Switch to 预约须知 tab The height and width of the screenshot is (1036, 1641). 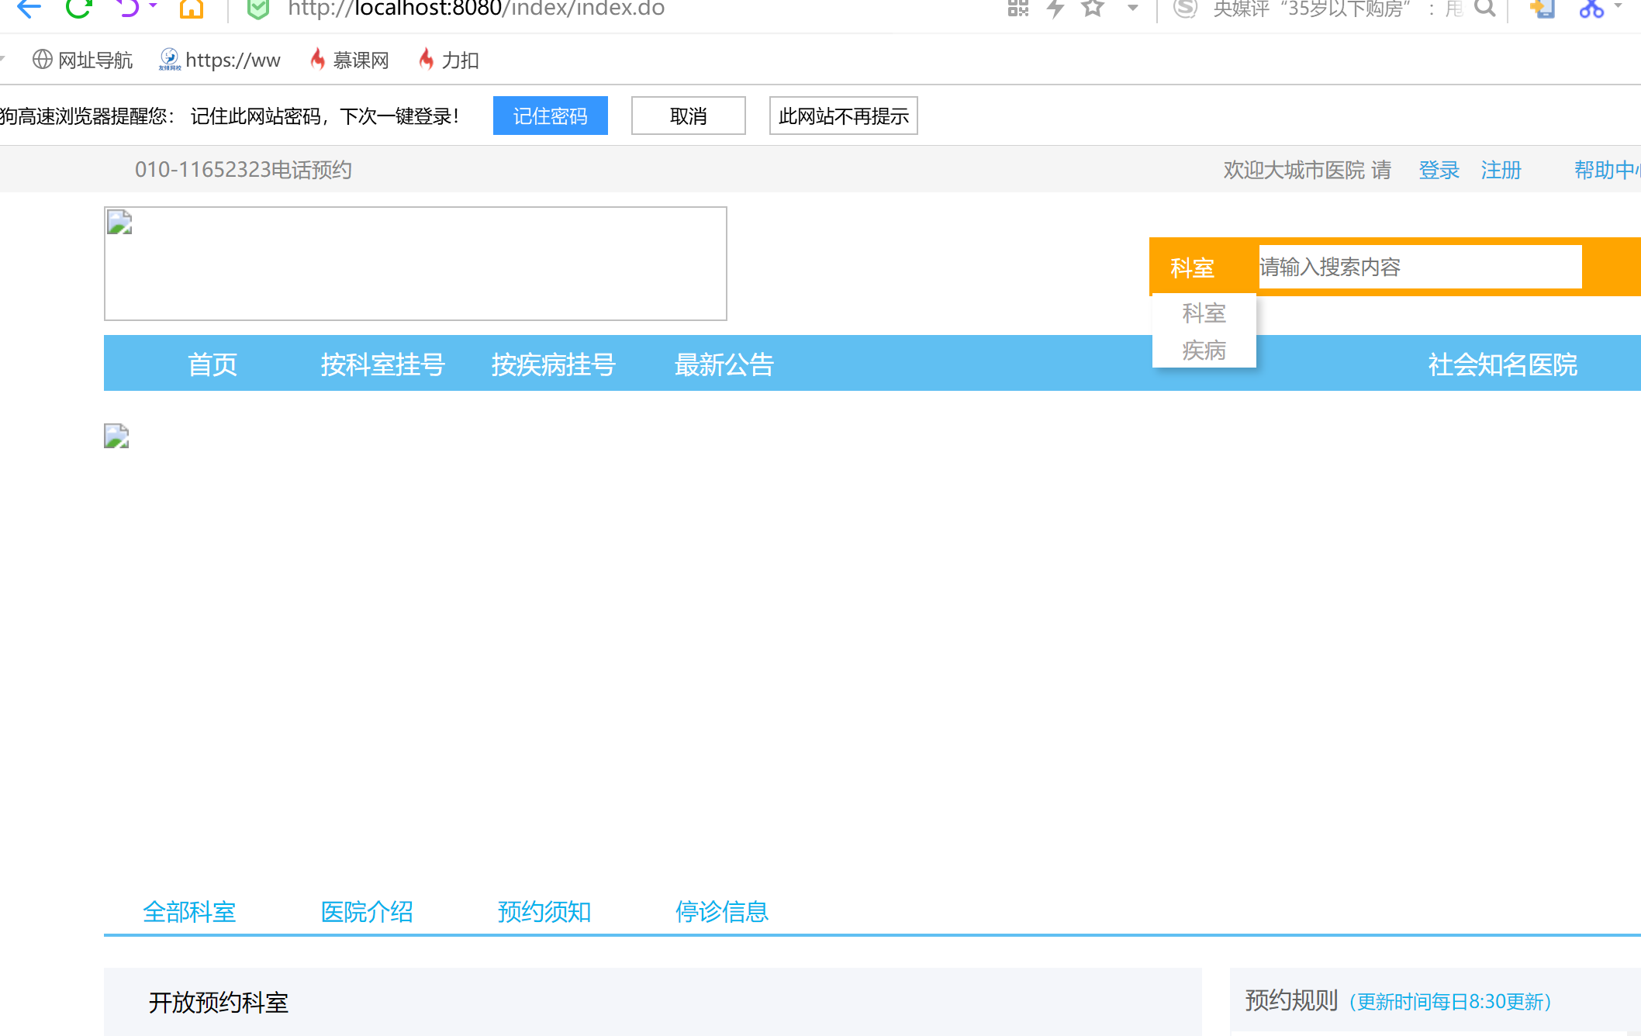544,912
